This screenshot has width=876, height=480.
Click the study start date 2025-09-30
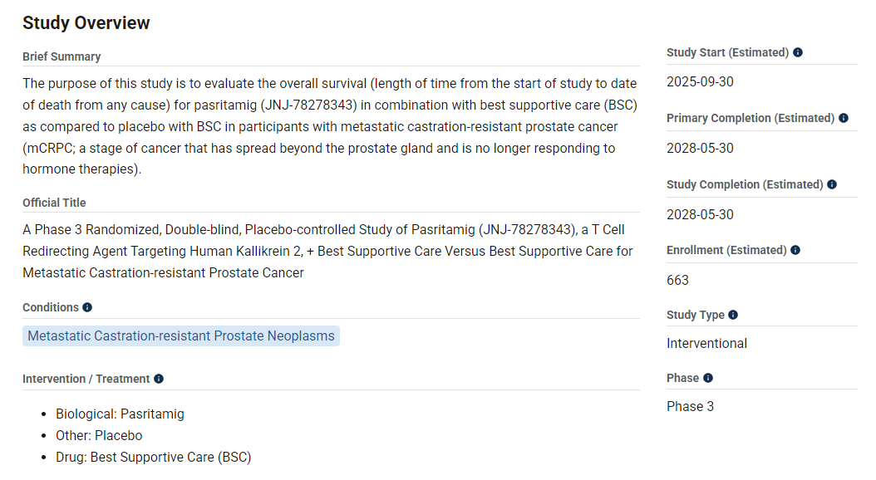[700, 82]
